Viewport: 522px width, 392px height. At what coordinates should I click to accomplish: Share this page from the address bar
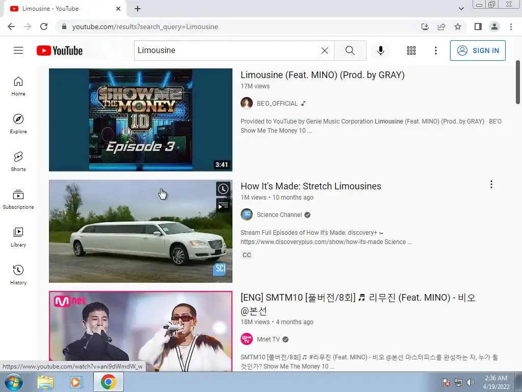tap(441, 27)
